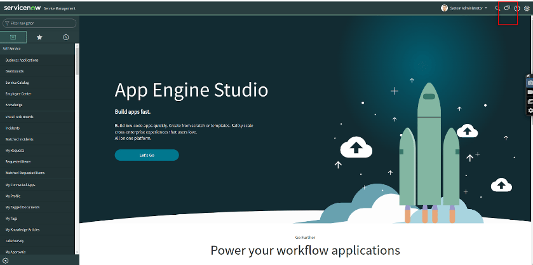The height and width of the screenshot is (265, 533).
Task: Click 'Power your workflow applications' heading
Action: point(305,250)
